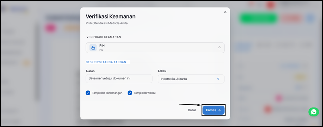Edit the Lokasi location field
The width and height of the screenshot is (323, 127).
coord(191,79)
